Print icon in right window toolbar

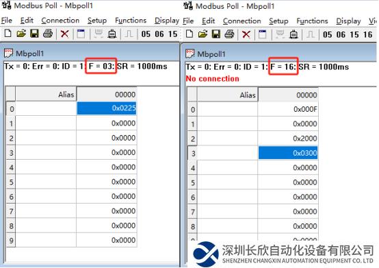pos(229,34)
